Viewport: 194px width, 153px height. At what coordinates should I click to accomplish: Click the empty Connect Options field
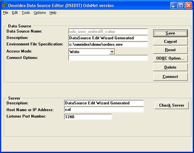pos(108,58)
